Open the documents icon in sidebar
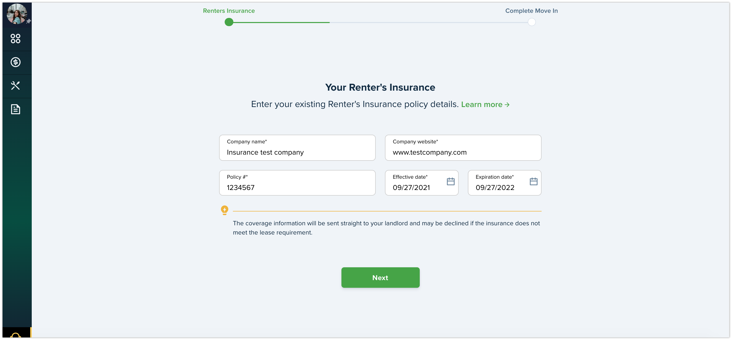The image size is (732, 340). click(15, 109)
